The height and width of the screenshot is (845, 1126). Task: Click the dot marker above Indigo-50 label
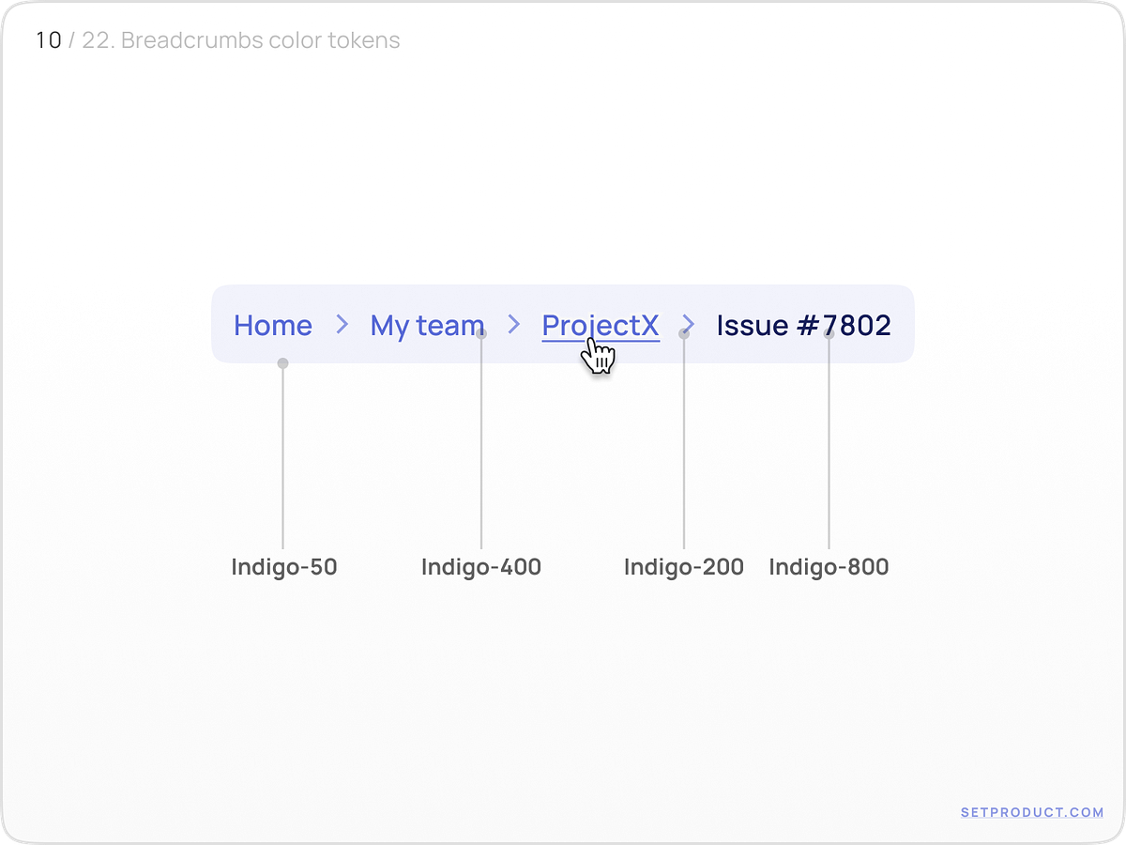283,361
